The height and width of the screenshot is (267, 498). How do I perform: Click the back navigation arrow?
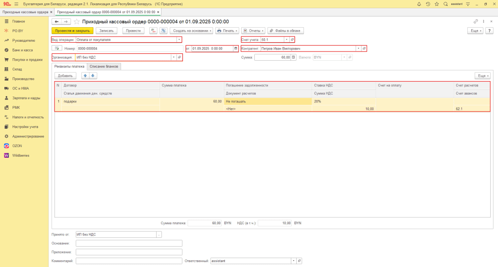[57, 22]
